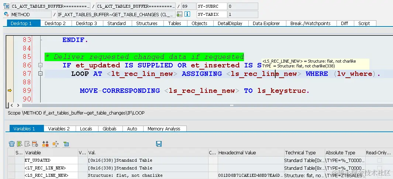
Task: Save variables with the blue floppy icon
Action: (x=159, y=144)
